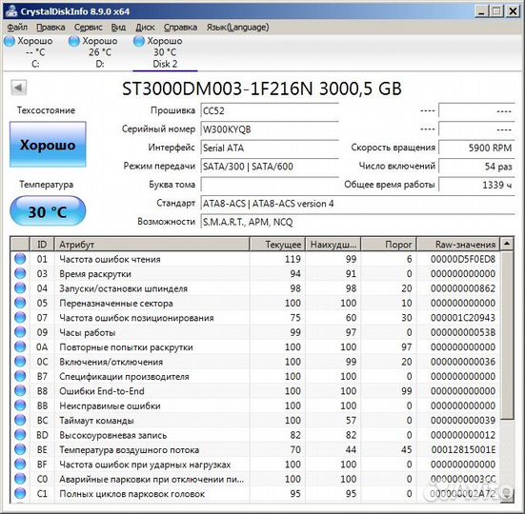Select the Таймаут команды row

coord(255,420)
